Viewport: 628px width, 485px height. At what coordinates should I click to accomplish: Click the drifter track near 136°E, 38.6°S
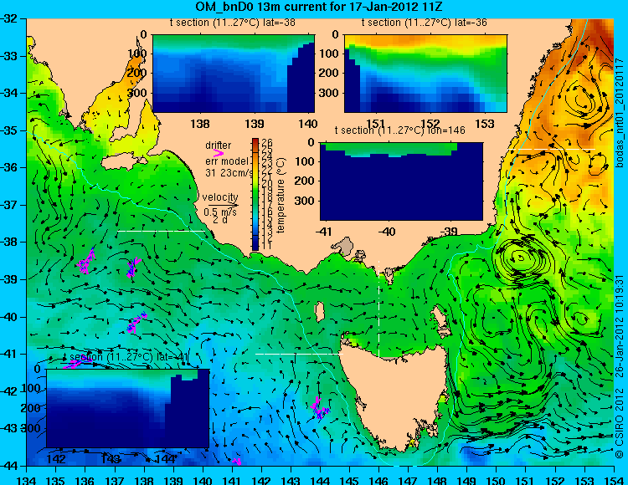coord(86,262)
